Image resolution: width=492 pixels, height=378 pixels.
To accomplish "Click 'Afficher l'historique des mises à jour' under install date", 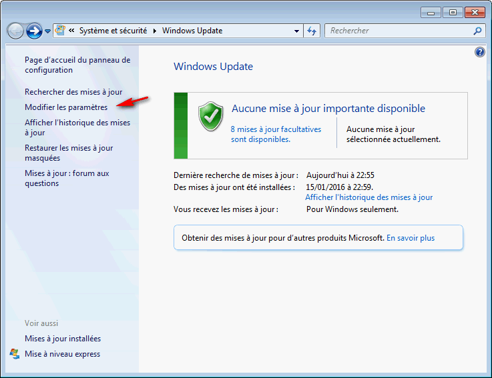I will 368,197.
